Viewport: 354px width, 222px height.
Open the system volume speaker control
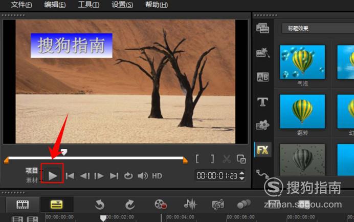click(x=143, y=176)
